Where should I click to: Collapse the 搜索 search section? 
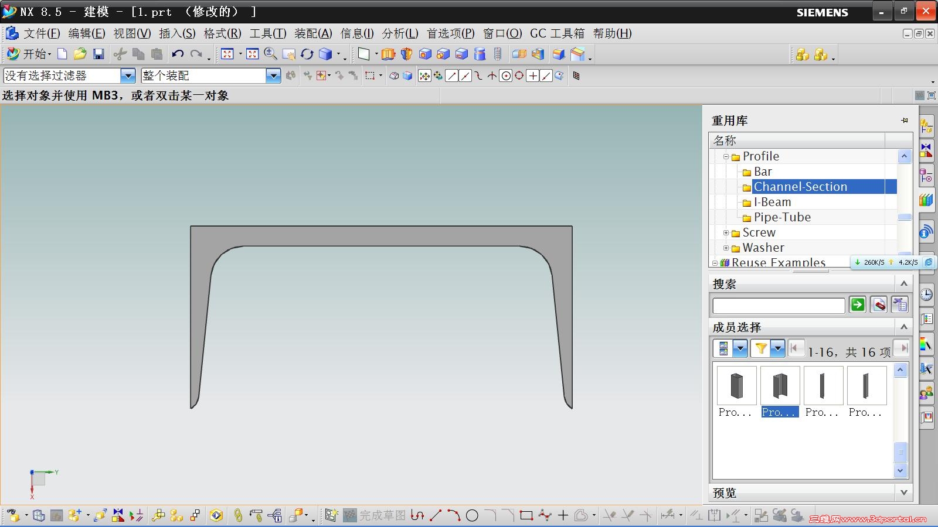903,284
